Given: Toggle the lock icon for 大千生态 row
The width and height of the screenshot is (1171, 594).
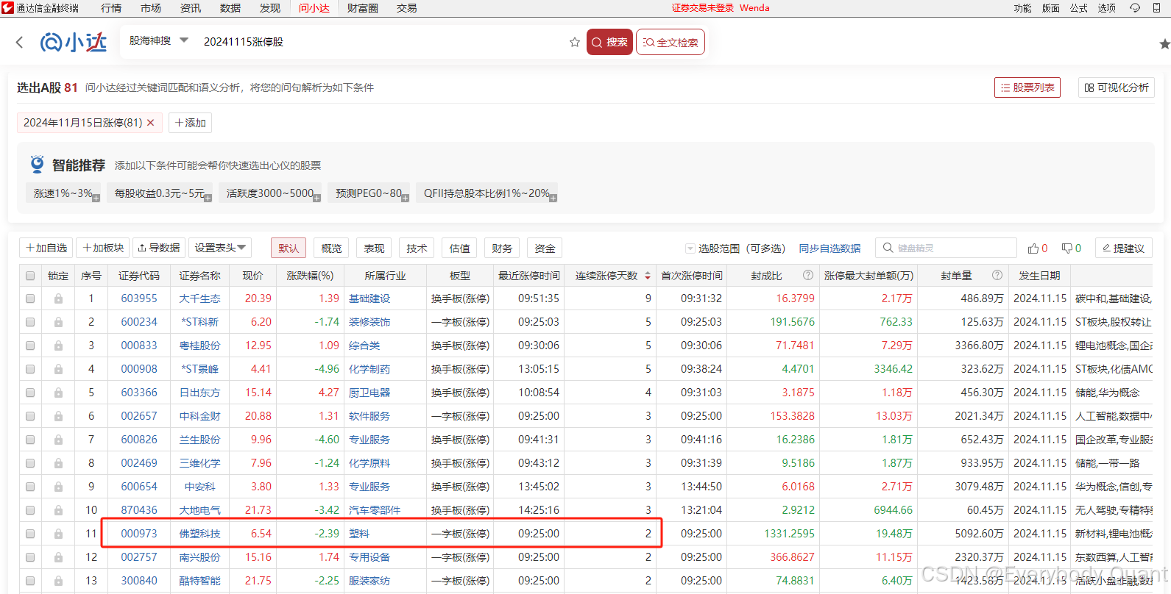Looking at the screenshot, I should 58,298.
